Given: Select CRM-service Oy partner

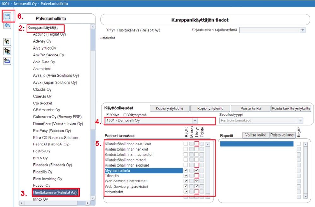Looking at the screenshot, I should click(x=47, y=110).
